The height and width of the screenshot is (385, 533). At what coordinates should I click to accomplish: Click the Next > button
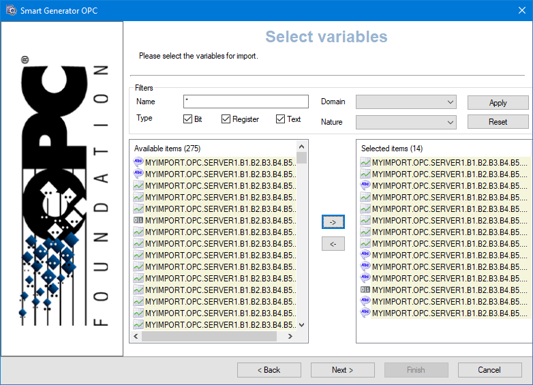342,370
